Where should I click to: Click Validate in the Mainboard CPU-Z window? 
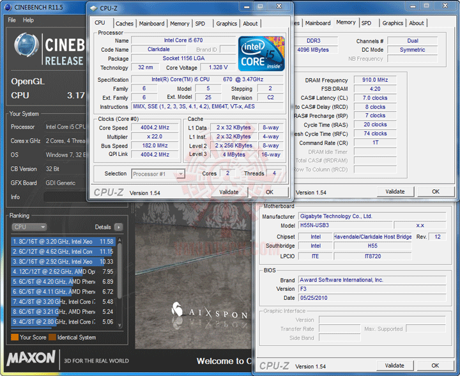(x=395, y=365)
